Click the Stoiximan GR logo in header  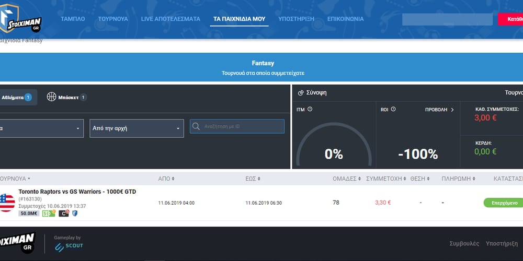click(x=20, y=19)
